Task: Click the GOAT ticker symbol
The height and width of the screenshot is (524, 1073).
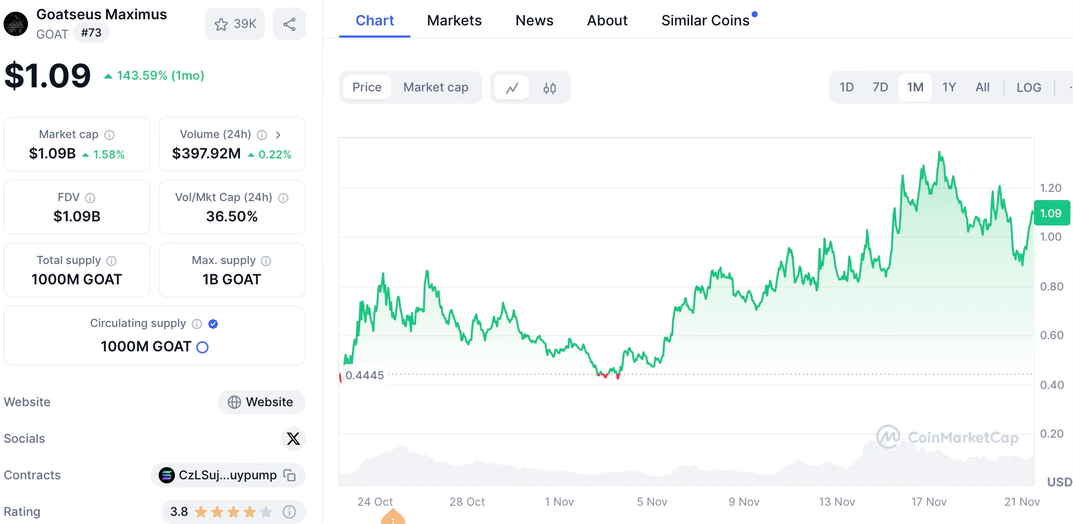Action: coord(52,34)
